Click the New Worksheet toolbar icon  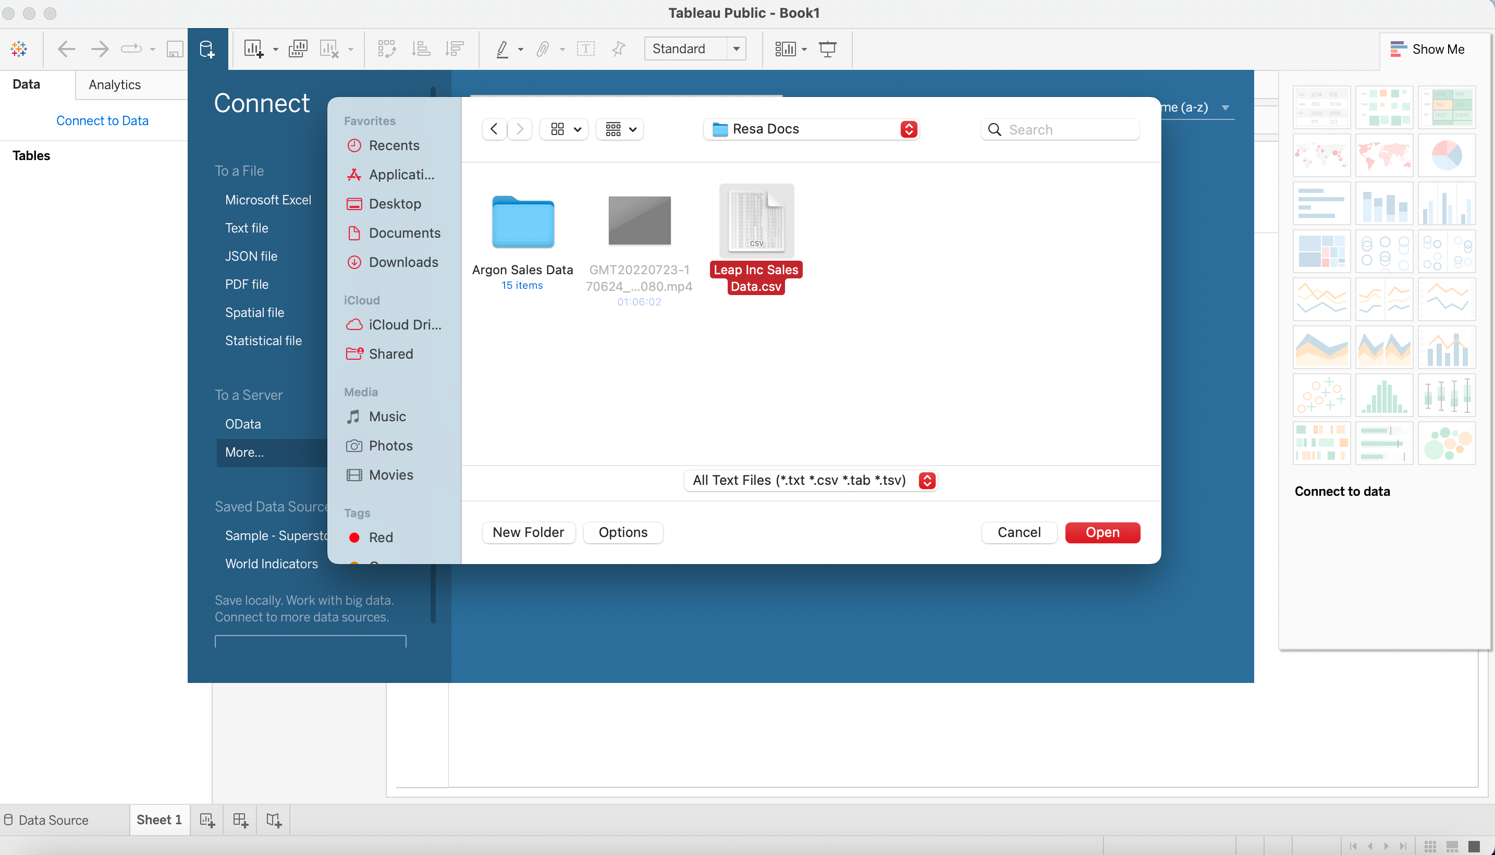click(x=253, y=48)
